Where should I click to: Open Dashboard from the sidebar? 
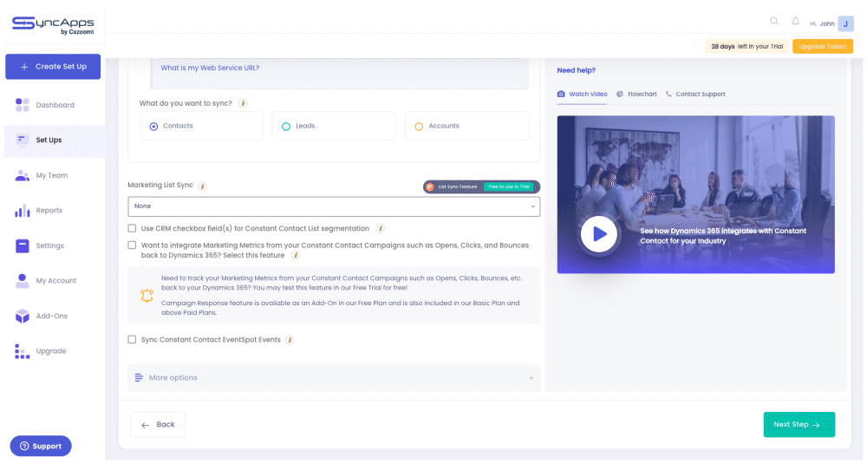coord(54,105)
